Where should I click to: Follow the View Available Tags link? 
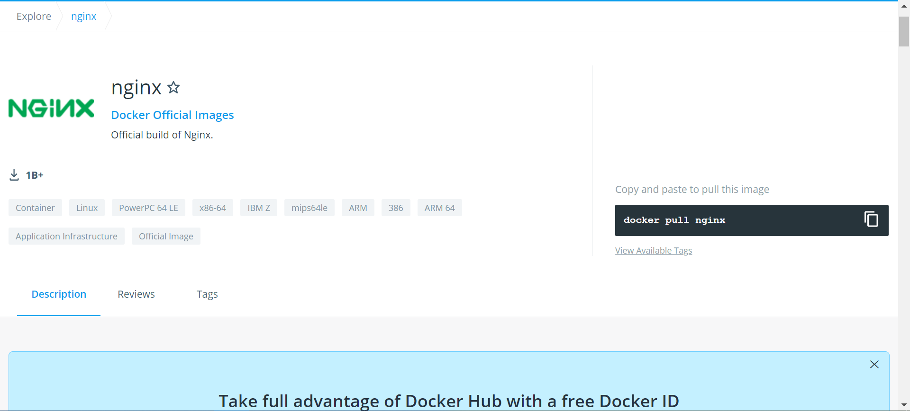pos(654,250)
